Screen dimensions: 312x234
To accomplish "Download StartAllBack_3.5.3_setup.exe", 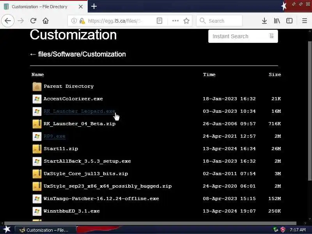I will pyautogui.click(x=87, y=161).
